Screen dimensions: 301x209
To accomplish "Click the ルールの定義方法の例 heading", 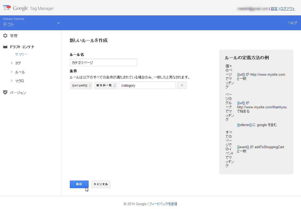I will click(247, 58).
